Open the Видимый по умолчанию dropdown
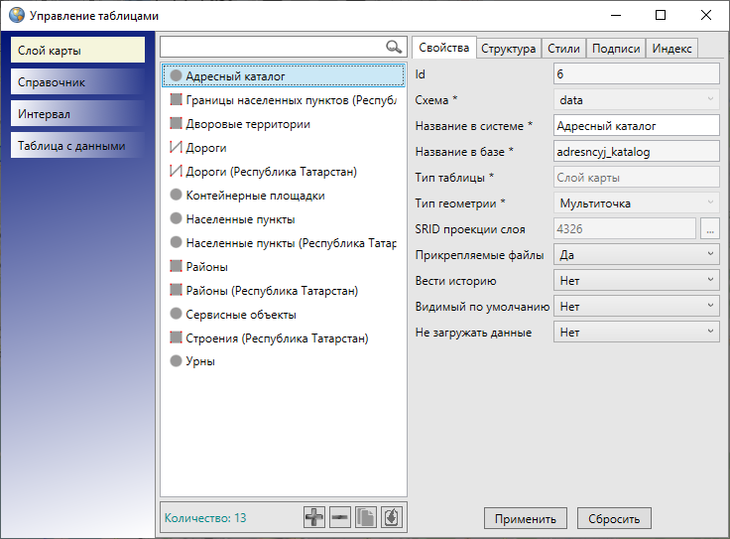Screen dimensions: 730x539 click(x=636, y=307)
